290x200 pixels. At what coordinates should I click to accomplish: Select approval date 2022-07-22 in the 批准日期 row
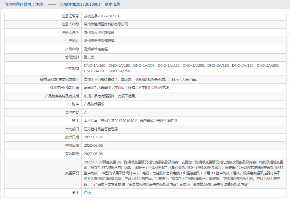click(x=93, y=137)
